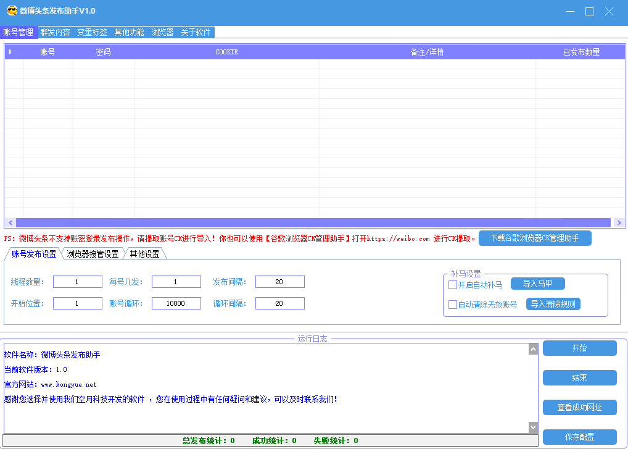
Task: Switch to 浏览器接管设置 tab
Action: point(93,254)
